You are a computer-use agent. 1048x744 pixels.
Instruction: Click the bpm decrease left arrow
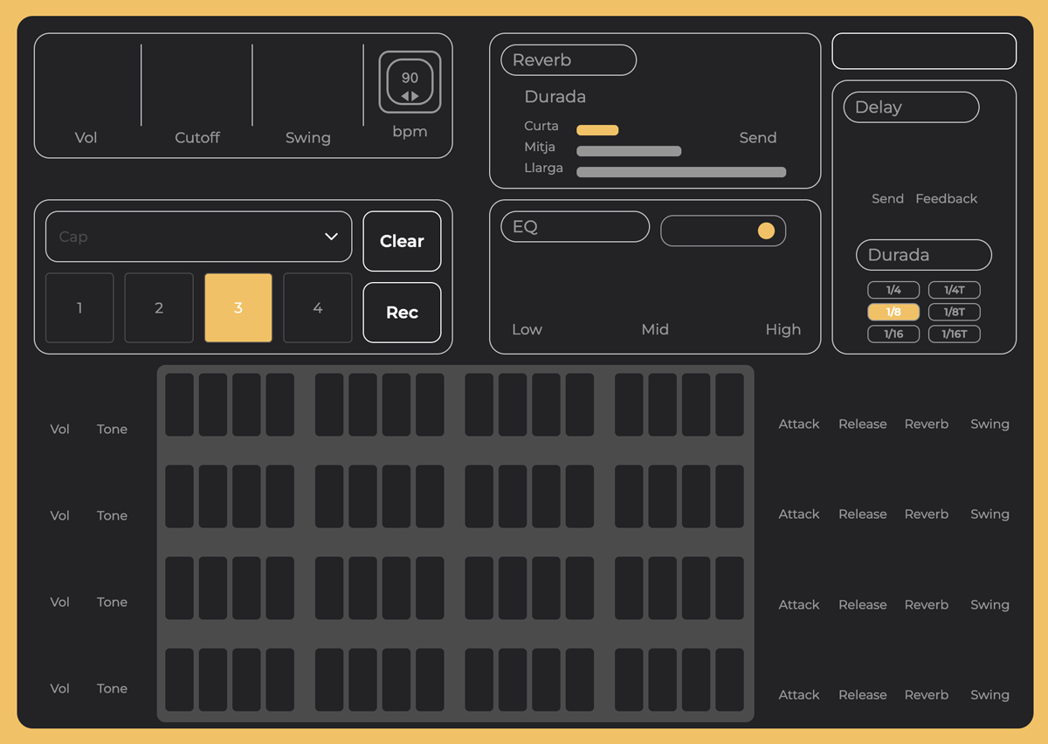point(404,96)
